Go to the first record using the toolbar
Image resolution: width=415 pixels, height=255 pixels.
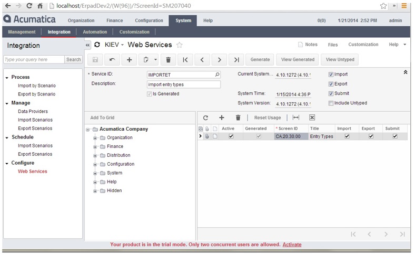coord(185,60)
